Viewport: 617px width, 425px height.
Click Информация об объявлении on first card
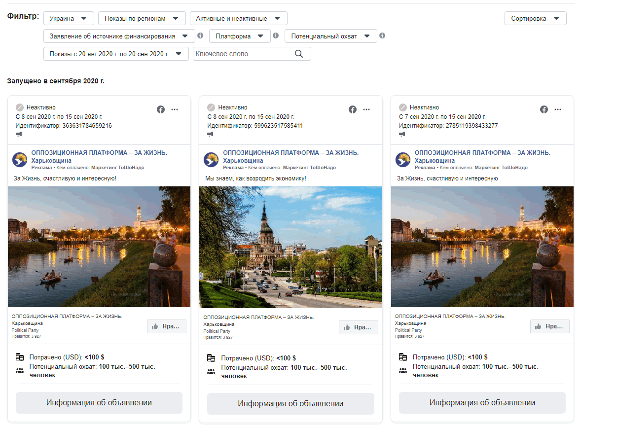point(99,403)
